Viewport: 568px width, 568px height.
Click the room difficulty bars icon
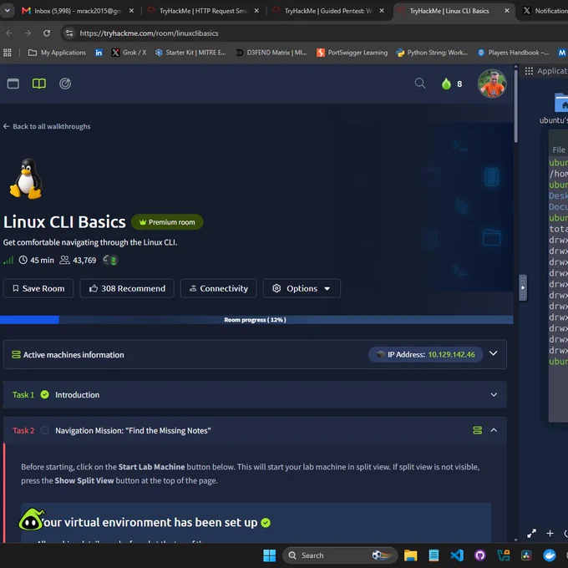(8, 260)
